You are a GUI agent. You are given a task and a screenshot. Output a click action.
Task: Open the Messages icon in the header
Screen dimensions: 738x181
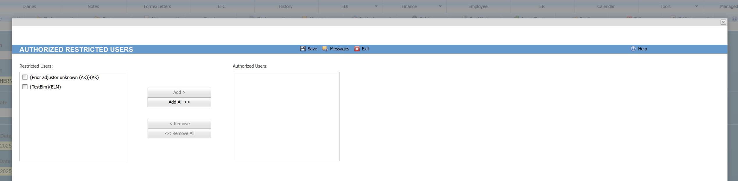point(325,49)
